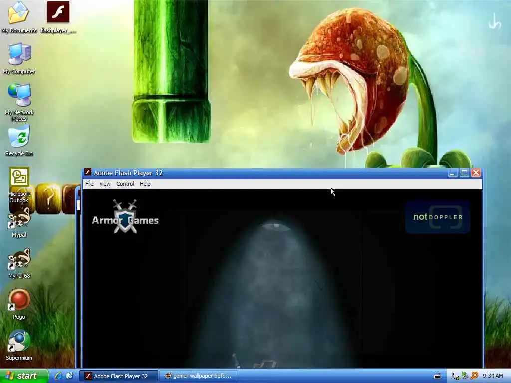Open Flash Player's View menu
Screen dimensions: 511x383
[x=105, y=184]
